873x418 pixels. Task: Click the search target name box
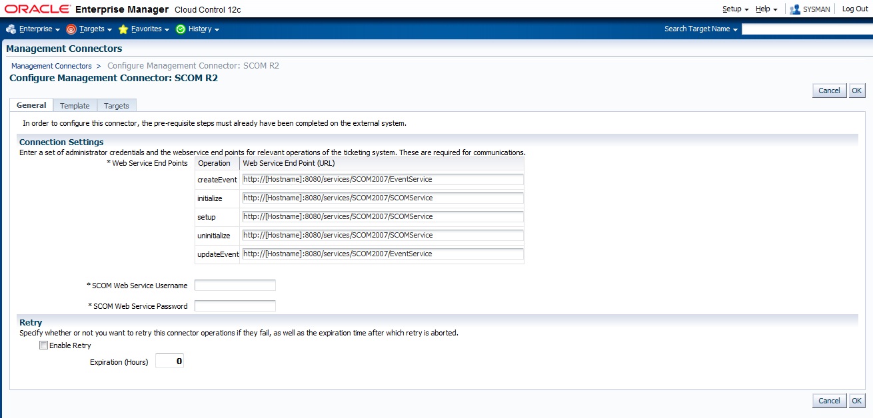[807, 29]
